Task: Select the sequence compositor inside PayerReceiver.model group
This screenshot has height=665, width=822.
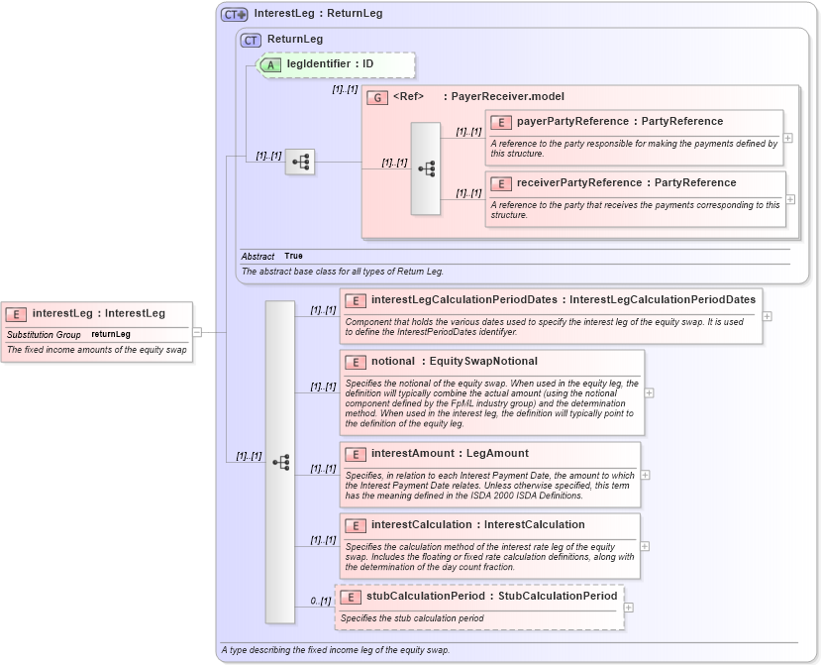Action: [426, 168]
